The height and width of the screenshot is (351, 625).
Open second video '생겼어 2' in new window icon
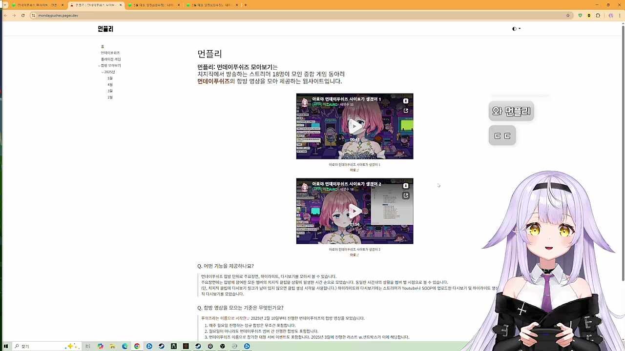406,195
